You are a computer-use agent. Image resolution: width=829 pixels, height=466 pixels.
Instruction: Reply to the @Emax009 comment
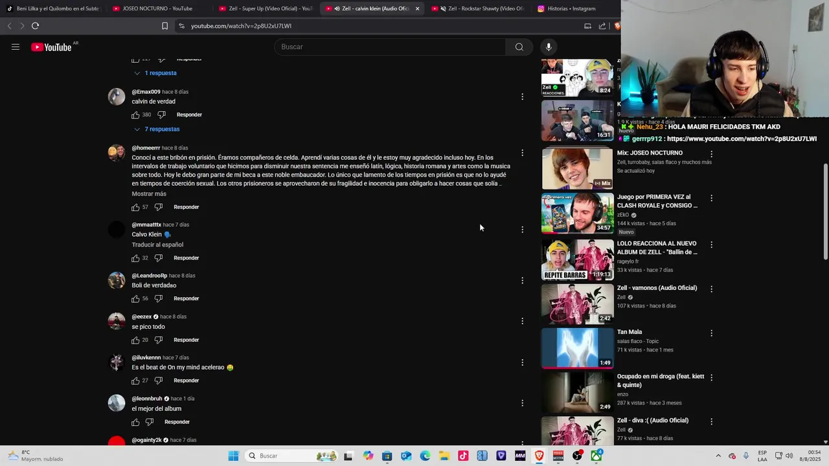[x=189, y=115]
